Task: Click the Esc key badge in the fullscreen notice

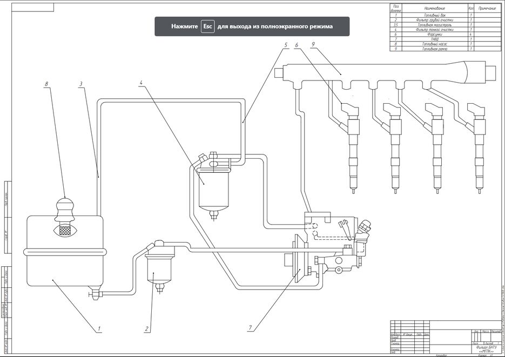Action: point(207,26)
